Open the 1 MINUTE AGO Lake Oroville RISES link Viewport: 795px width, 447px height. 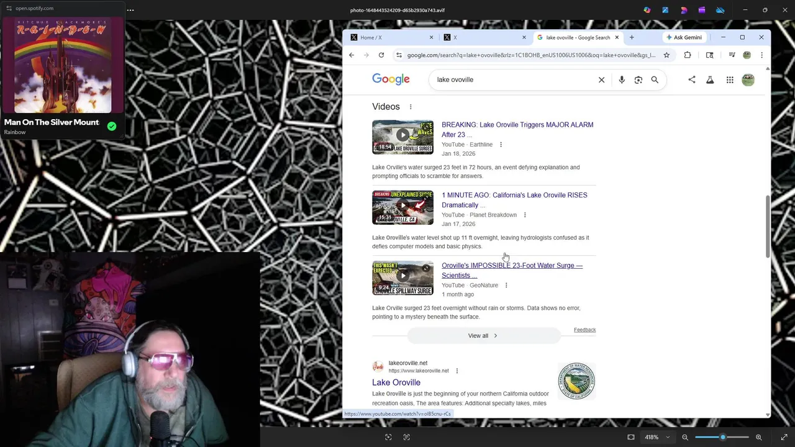[514, 200]
